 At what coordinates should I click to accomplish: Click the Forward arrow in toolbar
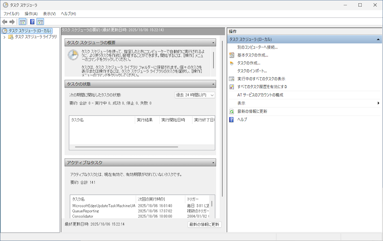12,22
